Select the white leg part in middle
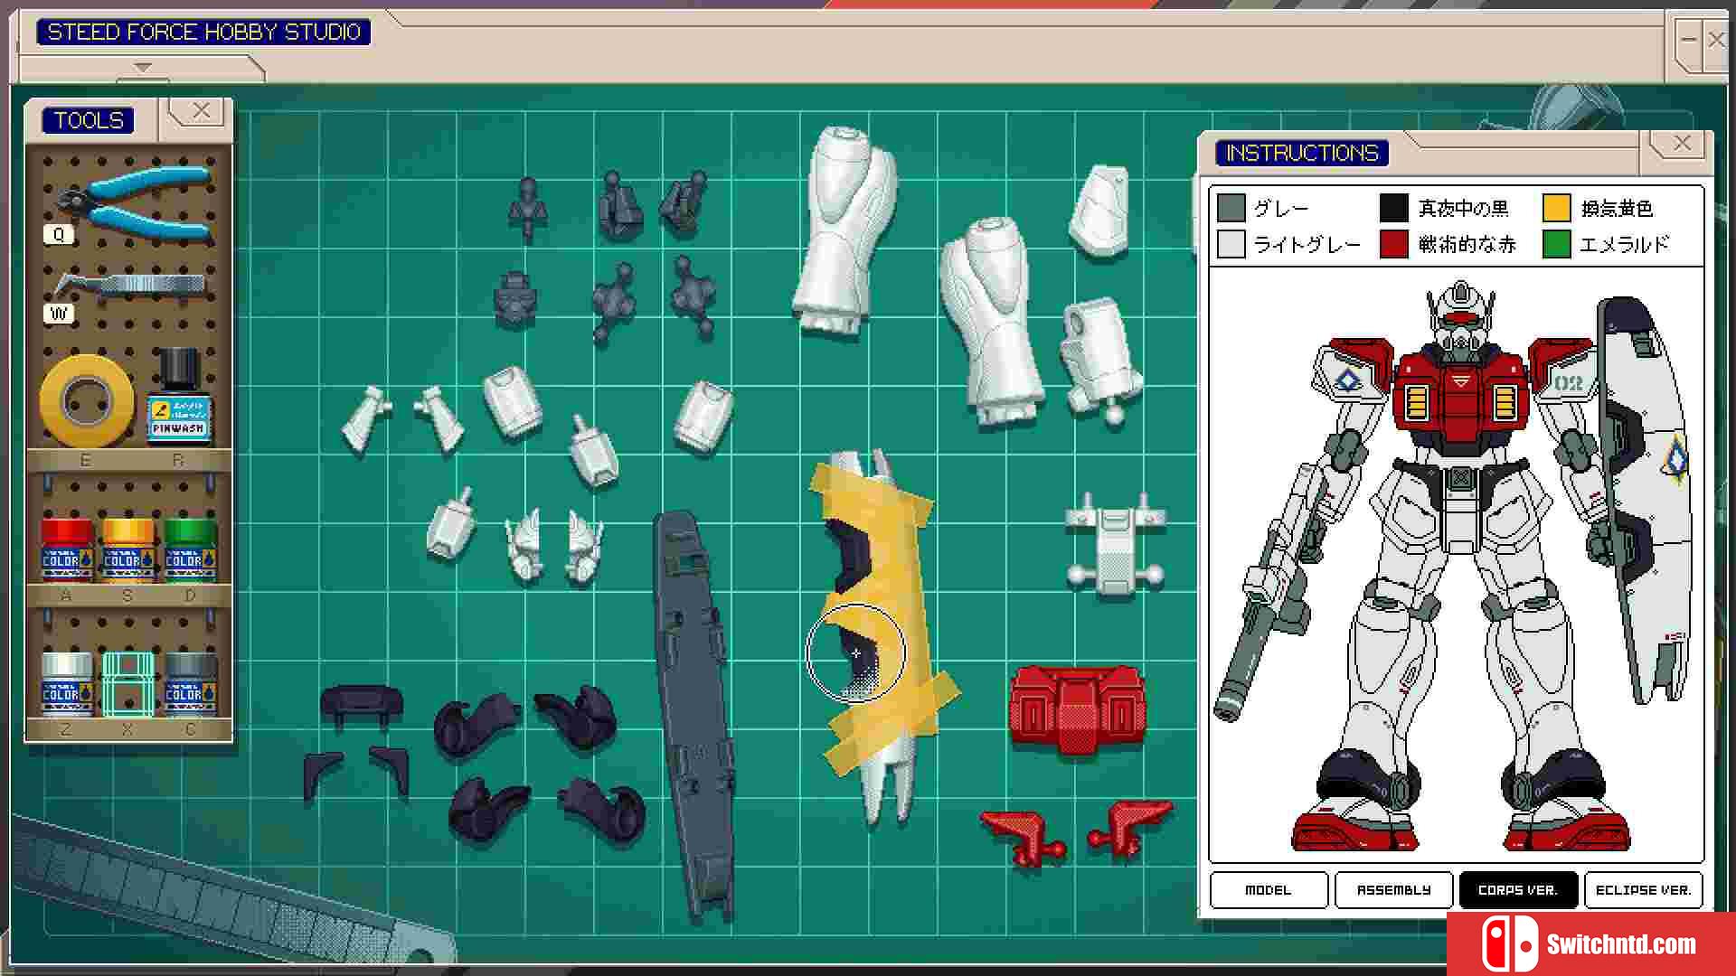Viewport: 1736px width, 976px height. click(992, 321)
